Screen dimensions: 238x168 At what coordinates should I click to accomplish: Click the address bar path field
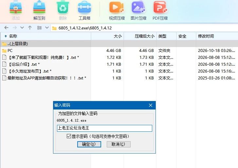click(144, 28)
